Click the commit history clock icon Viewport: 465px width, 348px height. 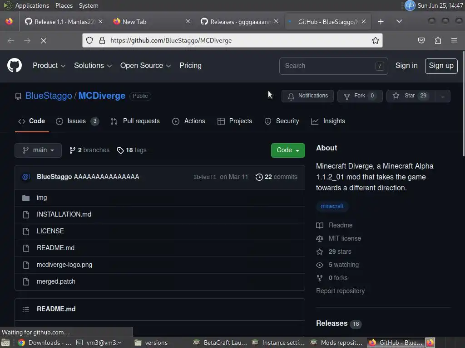259,177
